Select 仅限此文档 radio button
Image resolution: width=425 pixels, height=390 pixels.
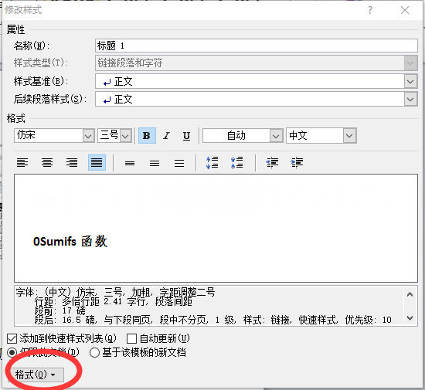click(x=12, y=352)
